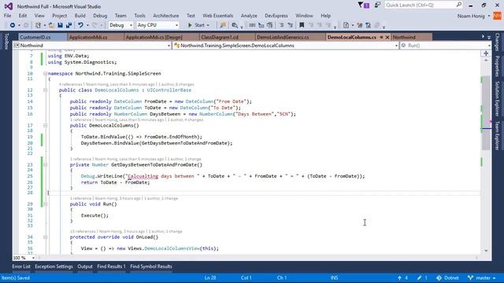Open the File menu
Image resolution: width=504 pixels, height=283 pixels.
coord(7,16)
